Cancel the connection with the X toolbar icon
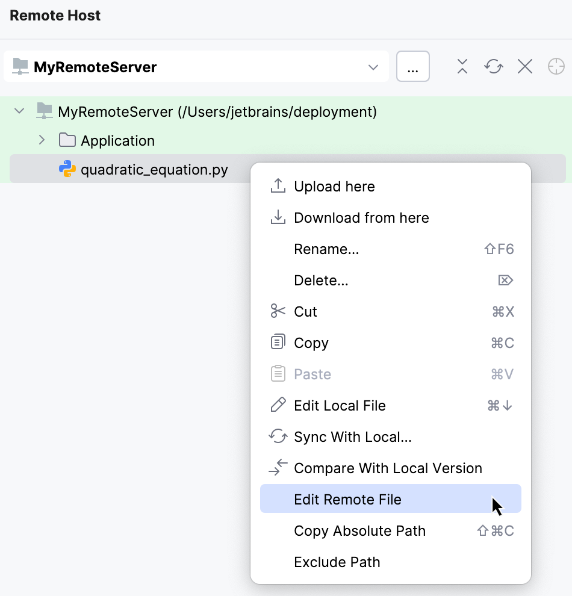 click(524, 66)
